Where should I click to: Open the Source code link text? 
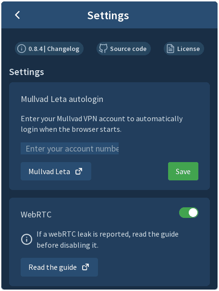[x=128, y=49]
